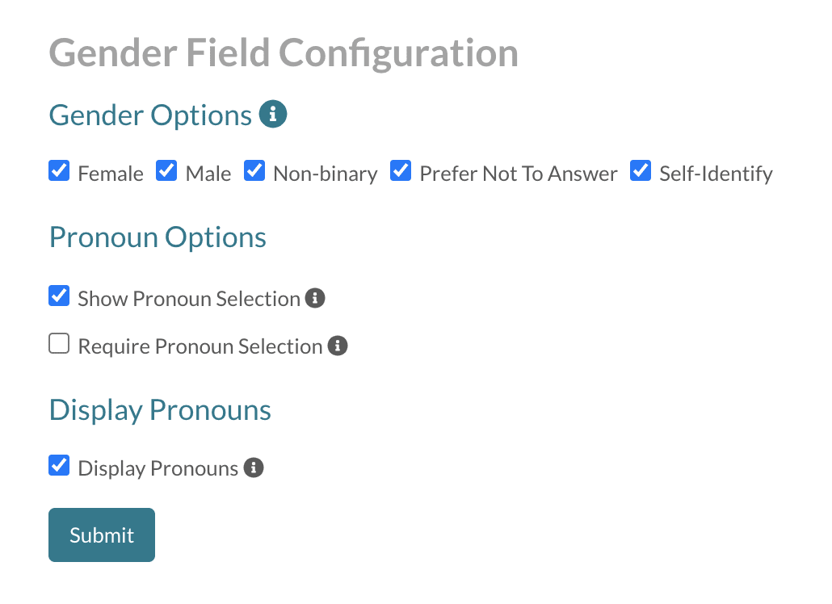832x604 pixels.
Task: Click the Display Pronouns section heading
Action: [x=159, y=410]
